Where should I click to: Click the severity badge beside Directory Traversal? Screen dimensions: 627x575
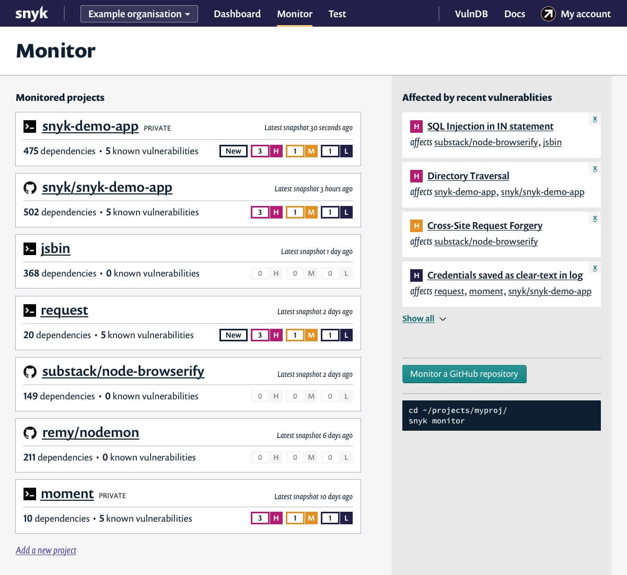pyautogui.click(x=416, y=176)
